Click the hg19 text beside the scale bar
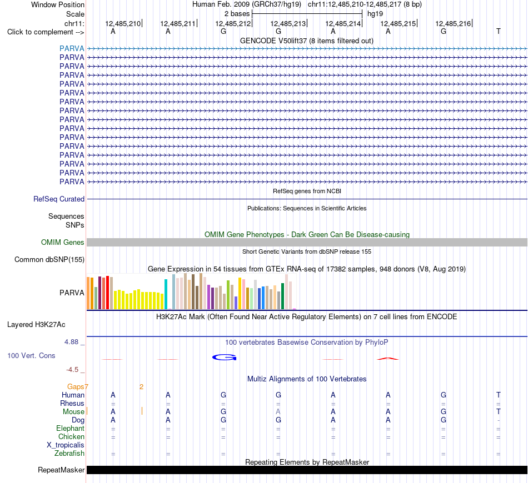The width and height of the screenshot is (528, 483). [x=375, y=14]
